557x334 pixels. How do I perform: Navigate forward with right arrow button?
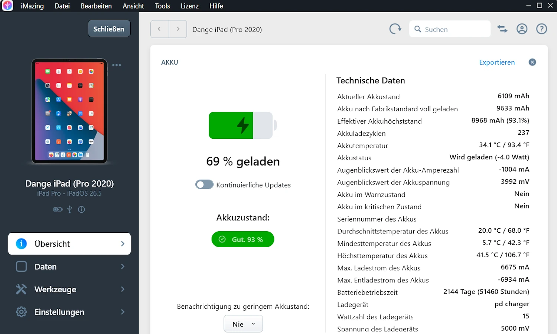tap(178, 29)
